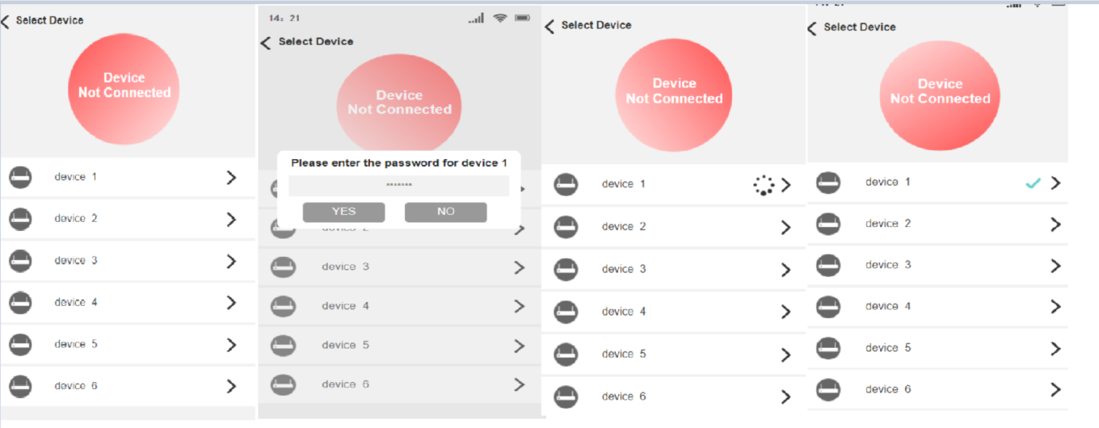Viewport: 1099px width, 428px height.
Task: Open device 3 chevron on leftmost screen
Action: (232, 261)
